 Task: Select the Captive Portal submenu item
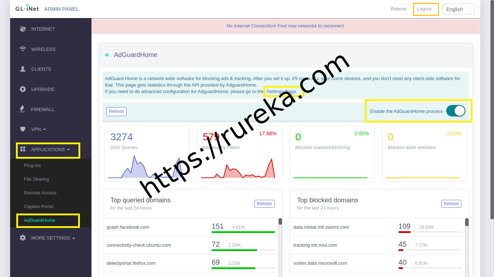pyautogui.click(x=39, y=207)
